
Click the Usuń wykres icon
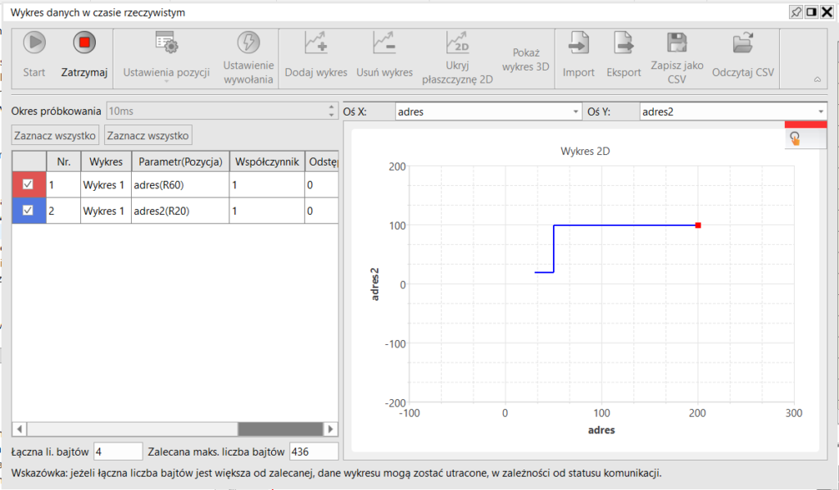click(384, 43)
